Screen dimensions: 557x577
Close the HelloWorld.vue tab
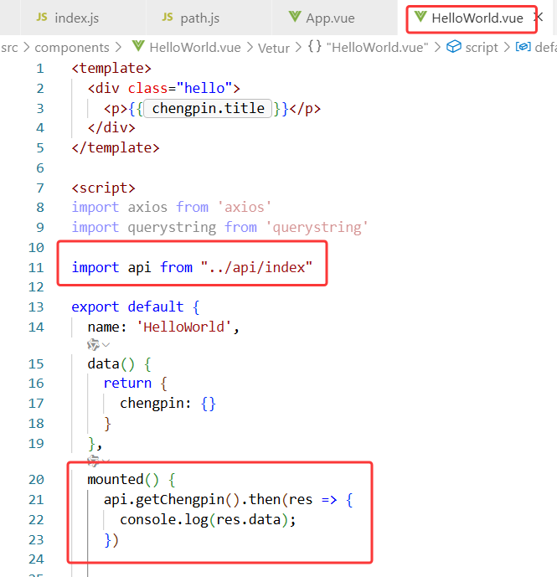(x=539, y=17)
